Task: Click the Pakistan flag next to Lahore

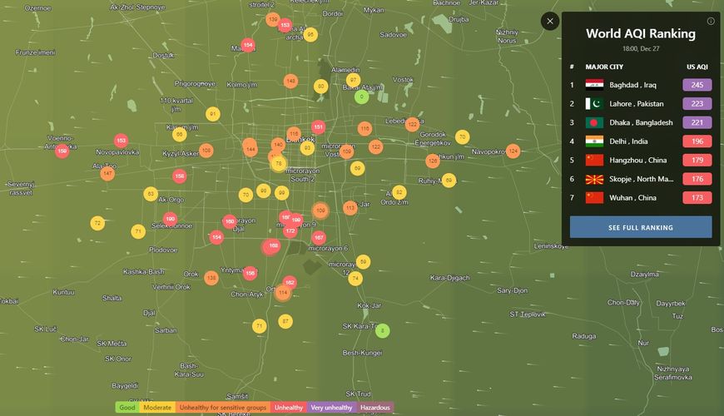Action: click(594, 104)
